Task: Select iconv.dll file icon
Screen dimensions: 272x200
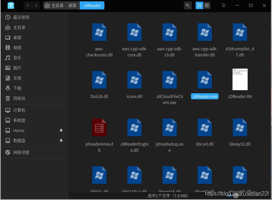Action: tap(134, 80)
